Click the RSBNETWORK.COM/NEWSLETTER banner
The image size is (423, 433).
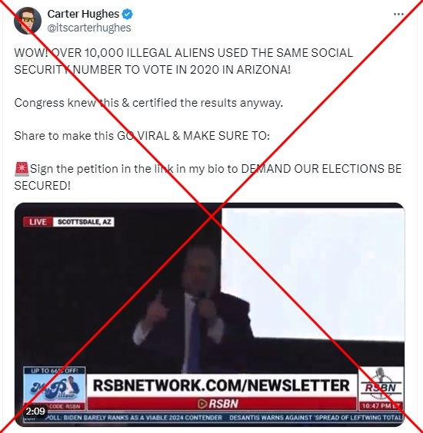point(221,385)
